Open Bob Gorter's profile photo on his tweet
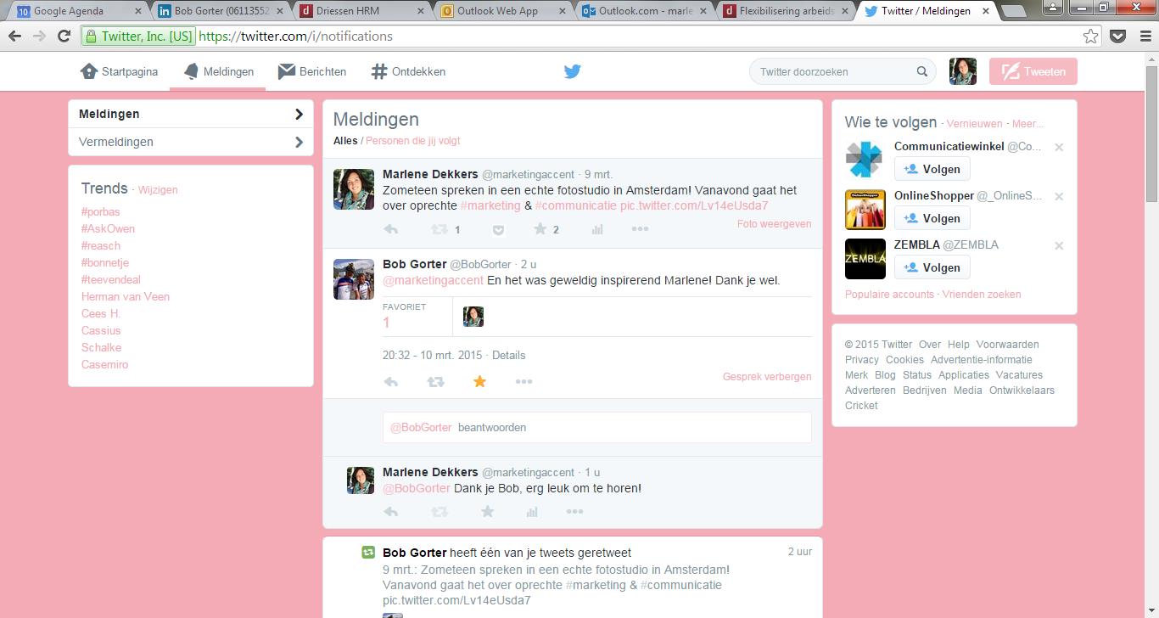The width and height of the screenshot is (1159, 618). coord(354,280)
